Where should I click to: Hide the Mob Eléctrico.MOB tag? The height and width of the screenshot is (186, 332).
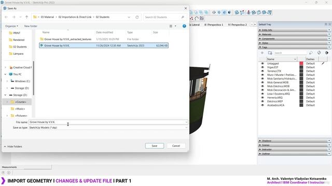(262, 86)
